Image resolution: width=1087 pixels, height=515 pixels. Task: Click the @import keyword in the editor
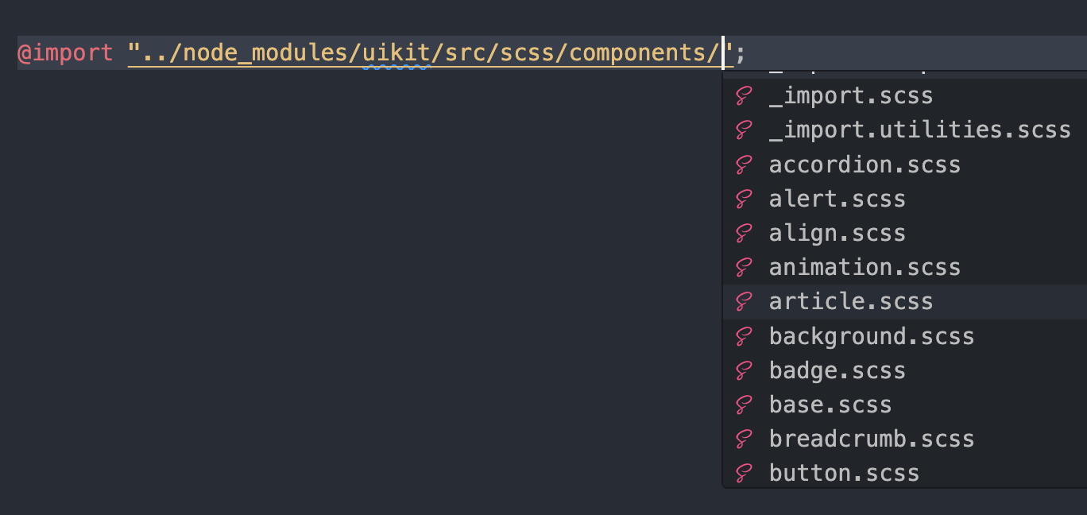tap(65, 53)
